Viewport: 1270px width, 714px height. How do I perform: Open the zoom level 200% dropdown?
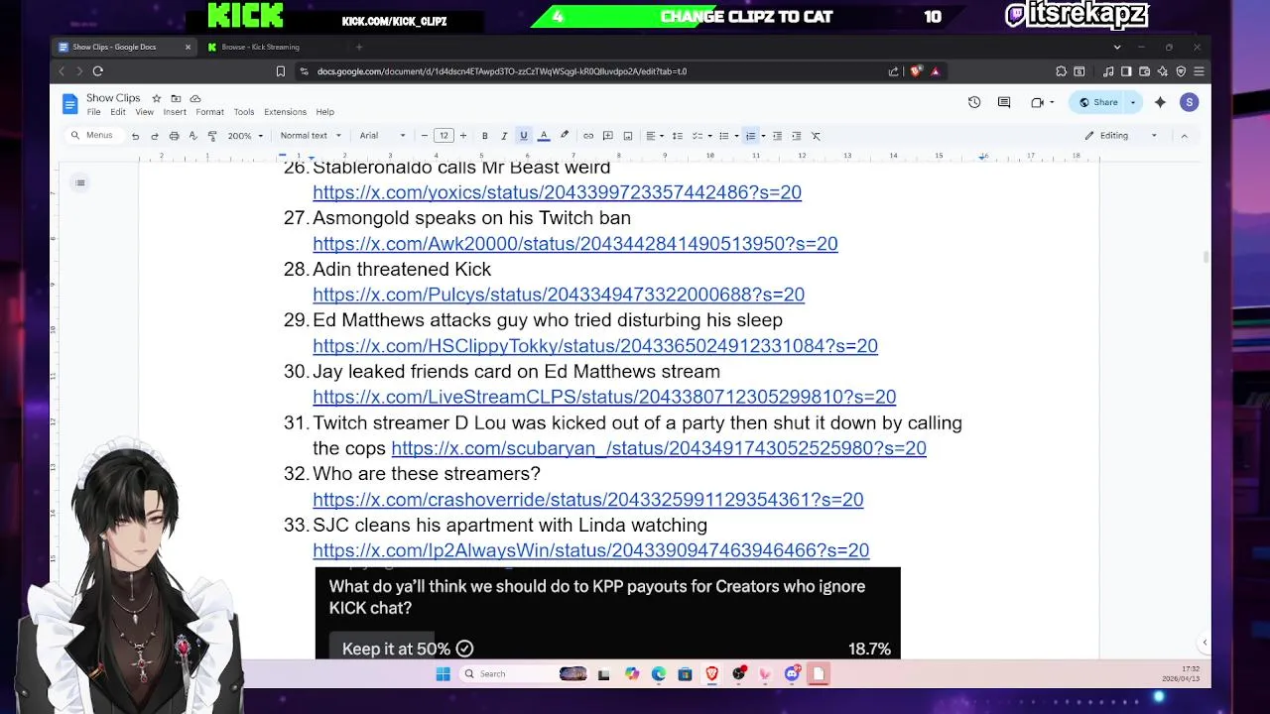pos(245,136)
